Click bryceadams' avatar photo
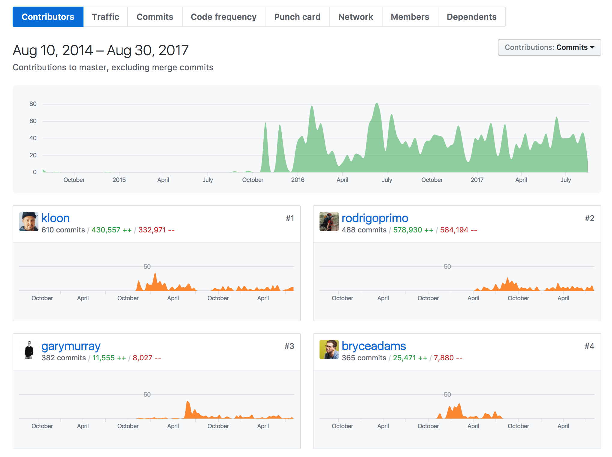 tap(329, 350)
